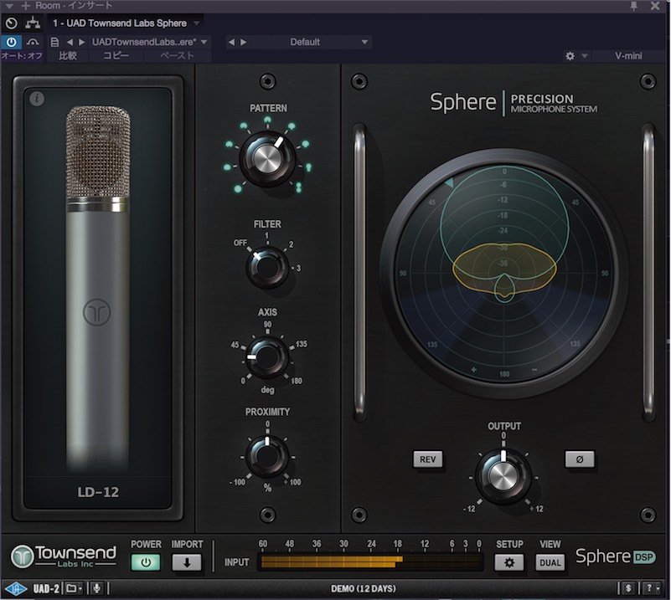Click the コピー (copy) button
The width and height of the screenshot is (671, 600).
[x=116, y=55]
